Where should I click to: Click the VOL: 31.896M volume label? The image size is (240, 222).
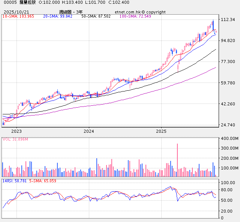15,139
